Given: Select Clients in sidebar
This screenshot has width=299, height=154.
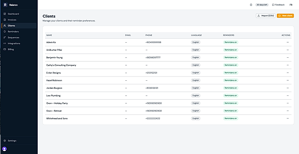Looking at the screenshot, I should click(x=19, y=26).
